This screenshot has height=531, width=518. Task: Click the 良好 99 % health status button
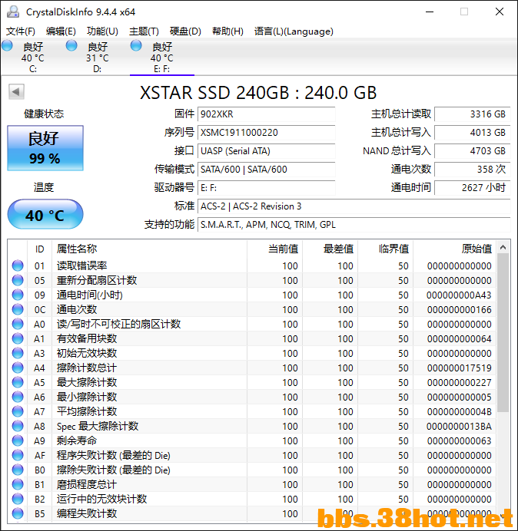(45, 148)
